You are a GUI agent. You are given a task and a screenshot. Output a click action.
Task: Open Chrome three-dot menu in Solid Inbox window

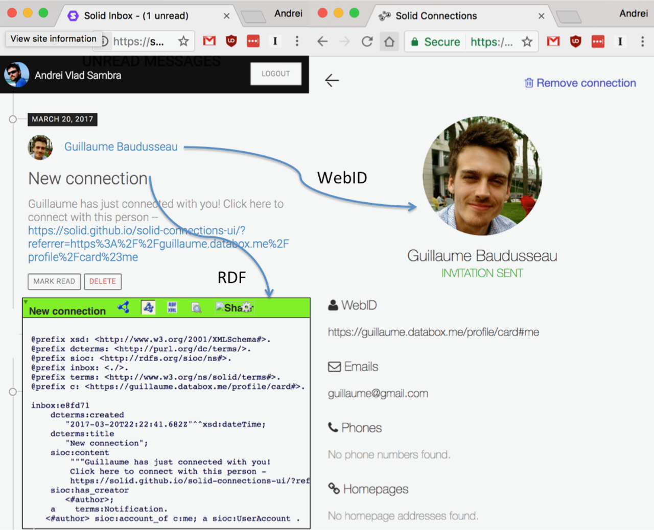point(297,41)
